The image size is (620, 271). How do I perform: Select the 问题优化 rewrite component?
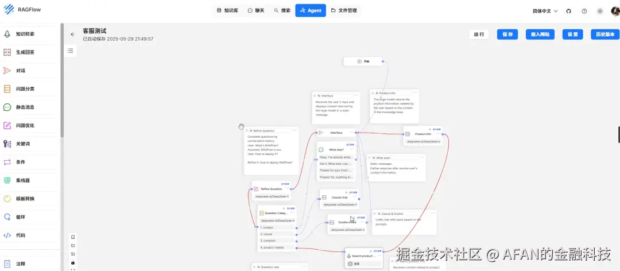(x=30, y=125)
